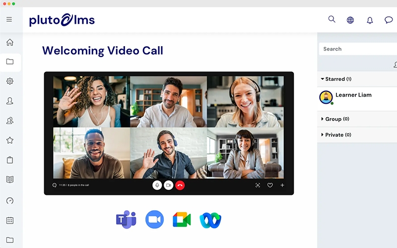End call with red hang-up button
The height and width of the screenshot is (248, 397).
180,185
